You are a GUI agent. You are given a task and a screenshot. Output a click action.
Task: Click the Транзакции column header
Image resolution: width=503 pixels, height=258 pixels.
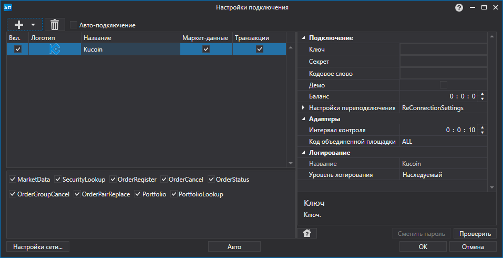point(259,37)
